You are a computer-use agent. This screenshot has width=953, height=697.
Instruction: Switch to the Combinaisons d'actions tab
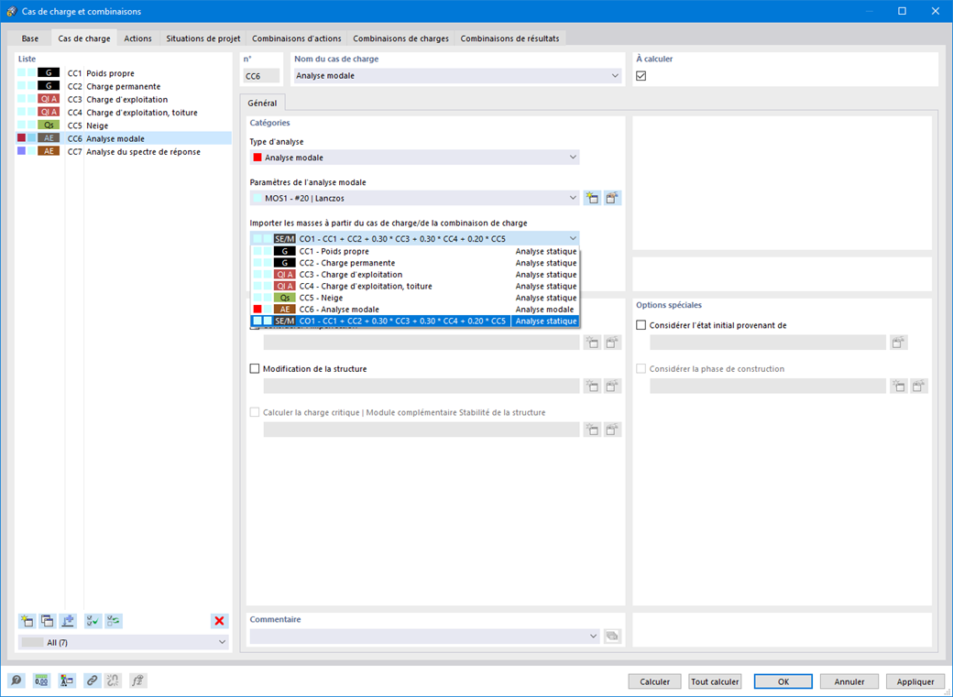[296, 38]
